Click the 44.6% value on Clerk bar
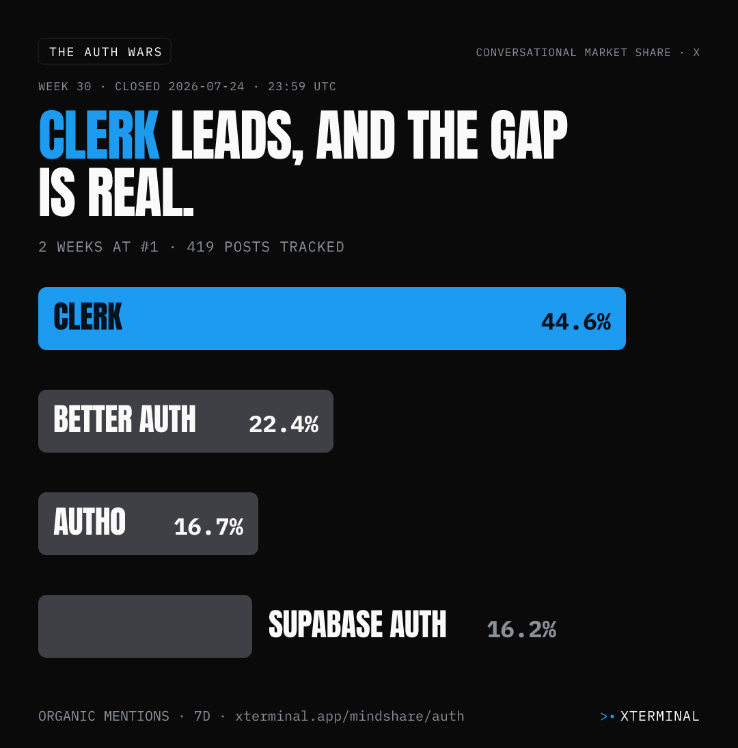 point(576,322)
